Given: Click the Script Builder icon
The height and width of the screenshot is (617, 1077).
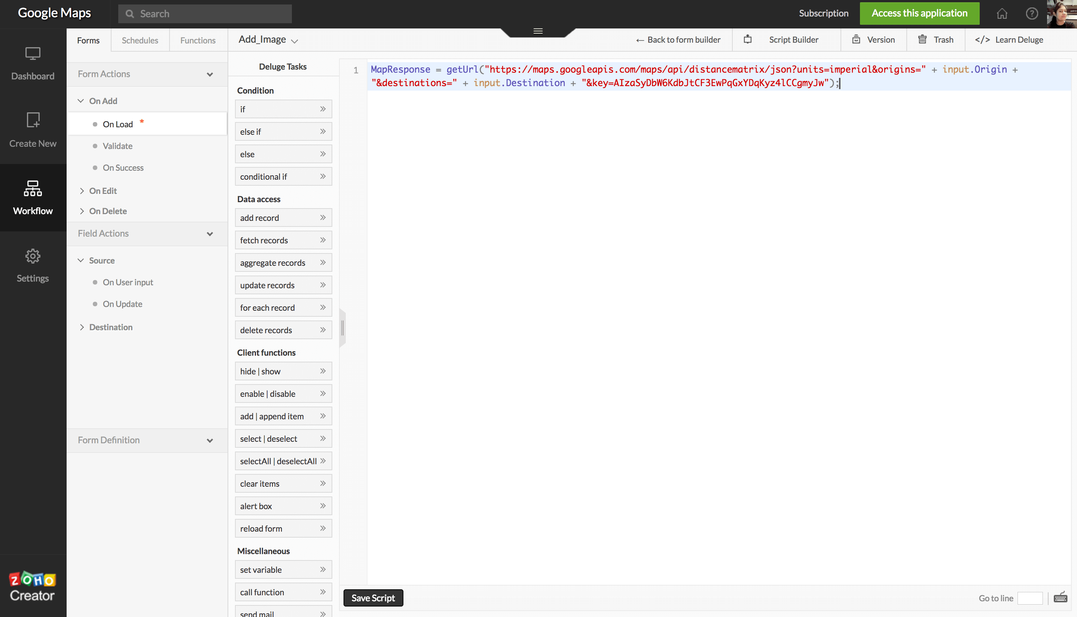Looking at the screenshot, I should point(748,39).
